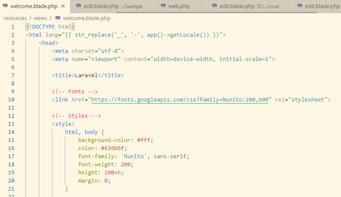Click file icon of edit.blade.php crud tab
The image size is (341, 197).
click(215, 6)
